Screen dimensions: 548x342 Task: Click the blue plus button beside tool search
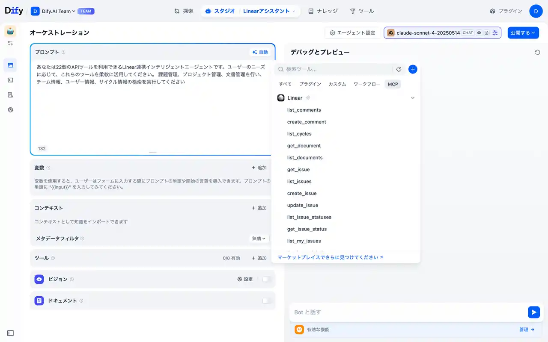click(x=413, y=69)
